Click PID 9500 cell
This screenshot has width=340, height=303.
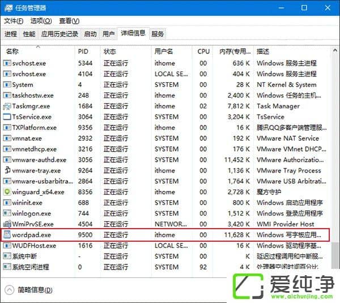coord(85,235)
